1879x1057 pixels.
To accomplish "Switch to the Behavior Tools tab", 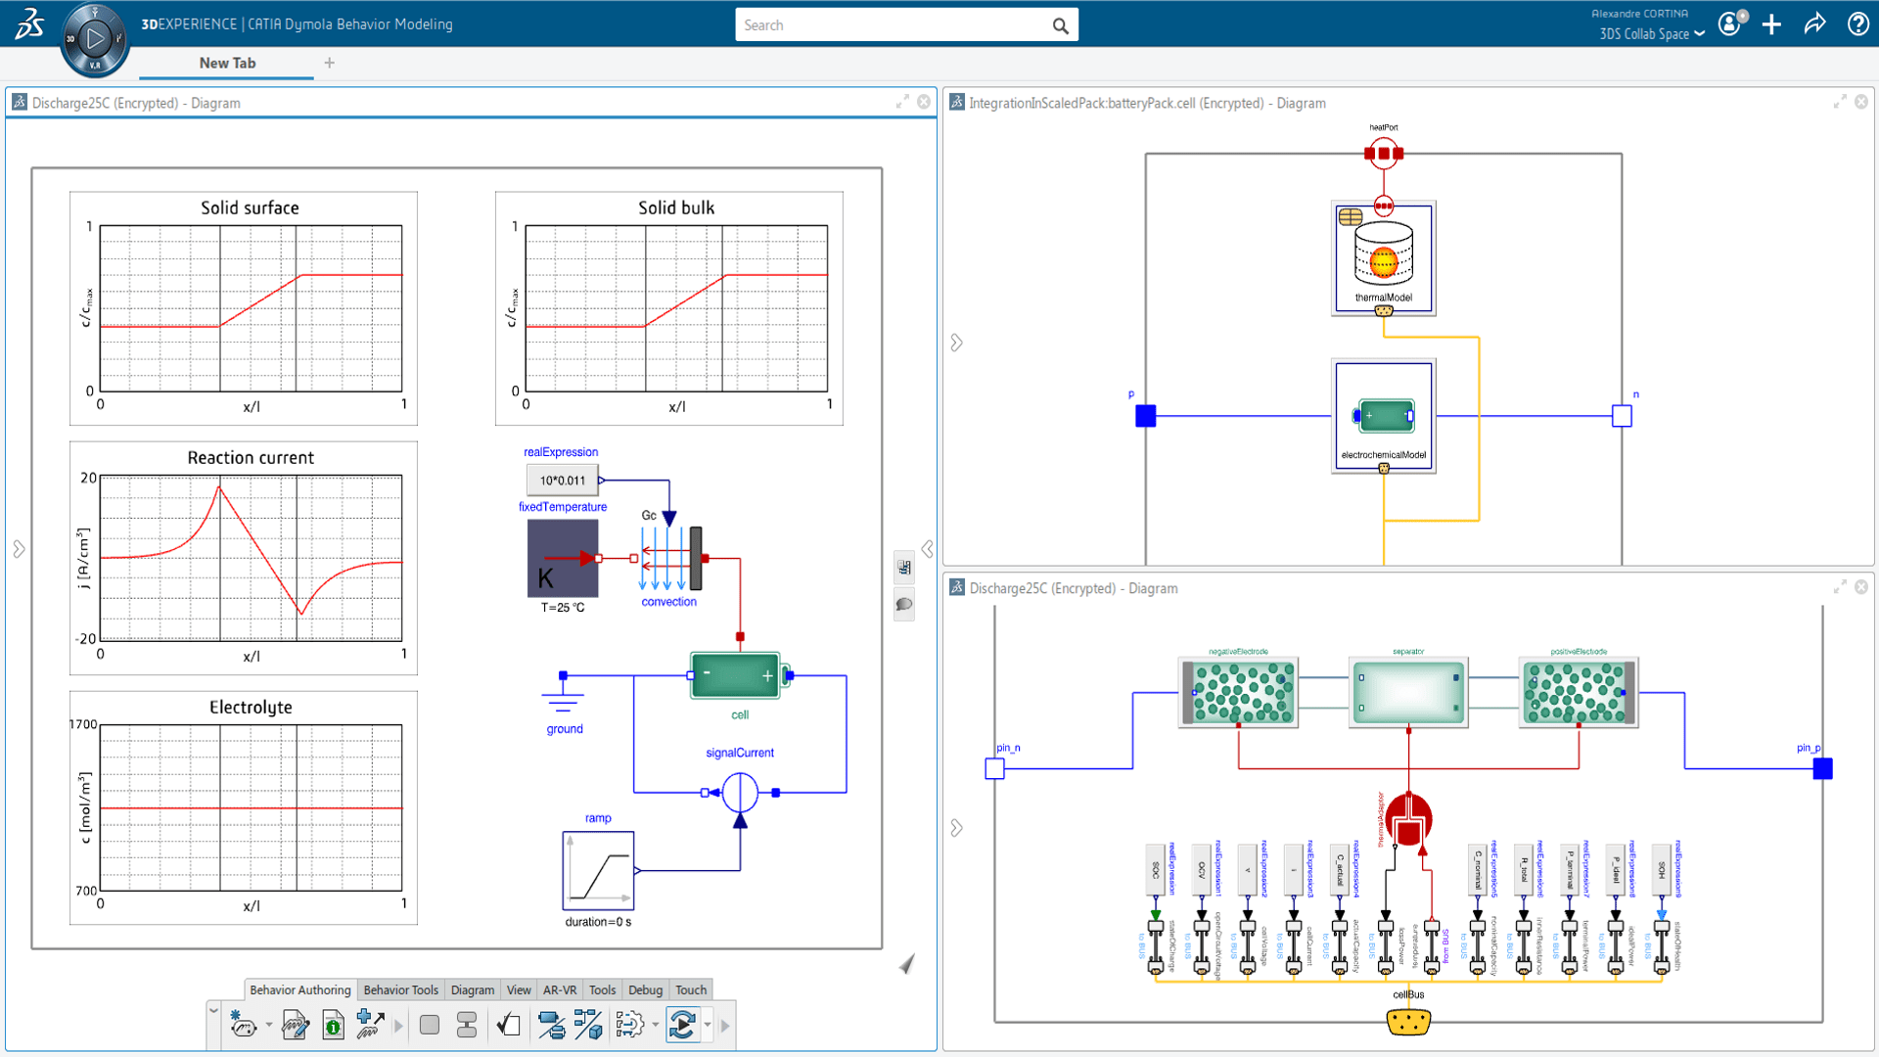I will 400,989.
